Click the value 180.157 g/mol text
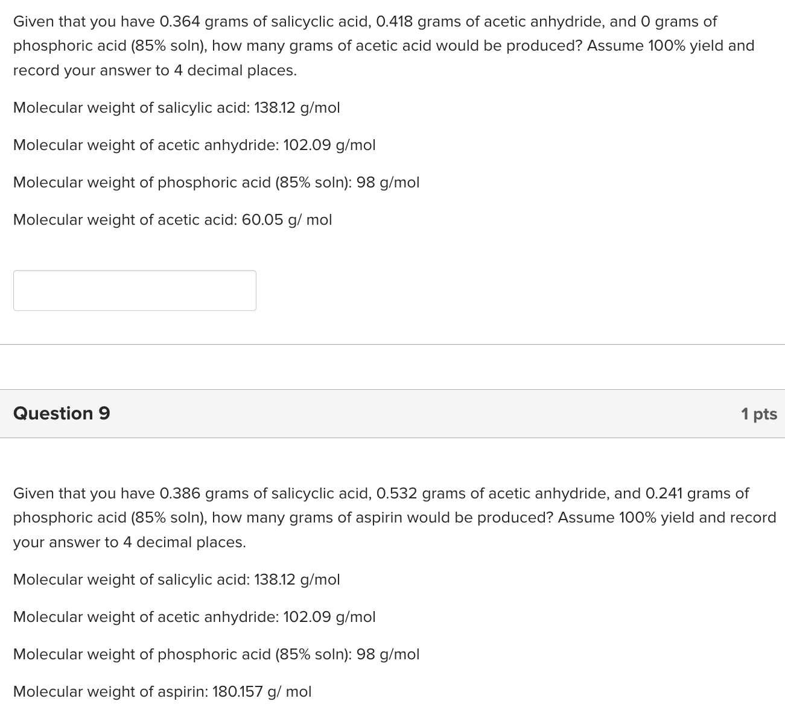The height and width of the screenshot is (722, 785). (x=262, y=691)
